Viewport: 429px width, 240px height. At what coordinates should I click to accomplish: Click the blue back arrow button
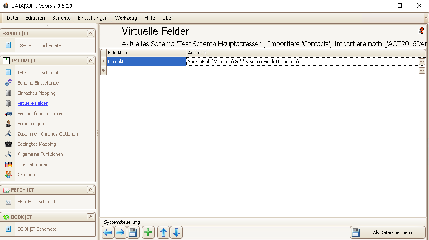(x=107, y=232)
